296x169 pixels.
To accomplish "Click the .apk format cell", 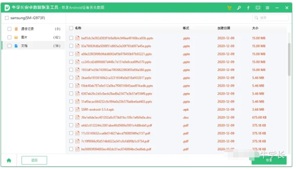I will (x=186, y=109).
